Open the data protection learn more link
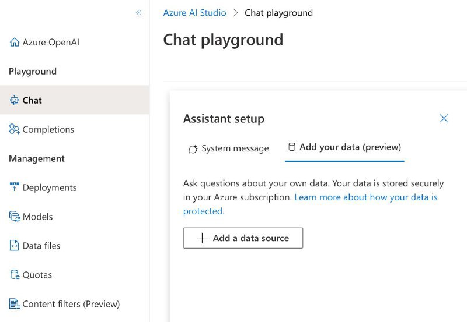Screen dimensions: 467x322 [x=366, y=197]
